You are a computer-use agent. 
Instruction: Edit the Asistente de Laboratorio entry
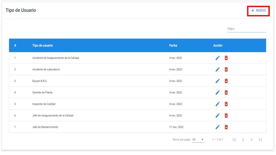pos(218,69)
